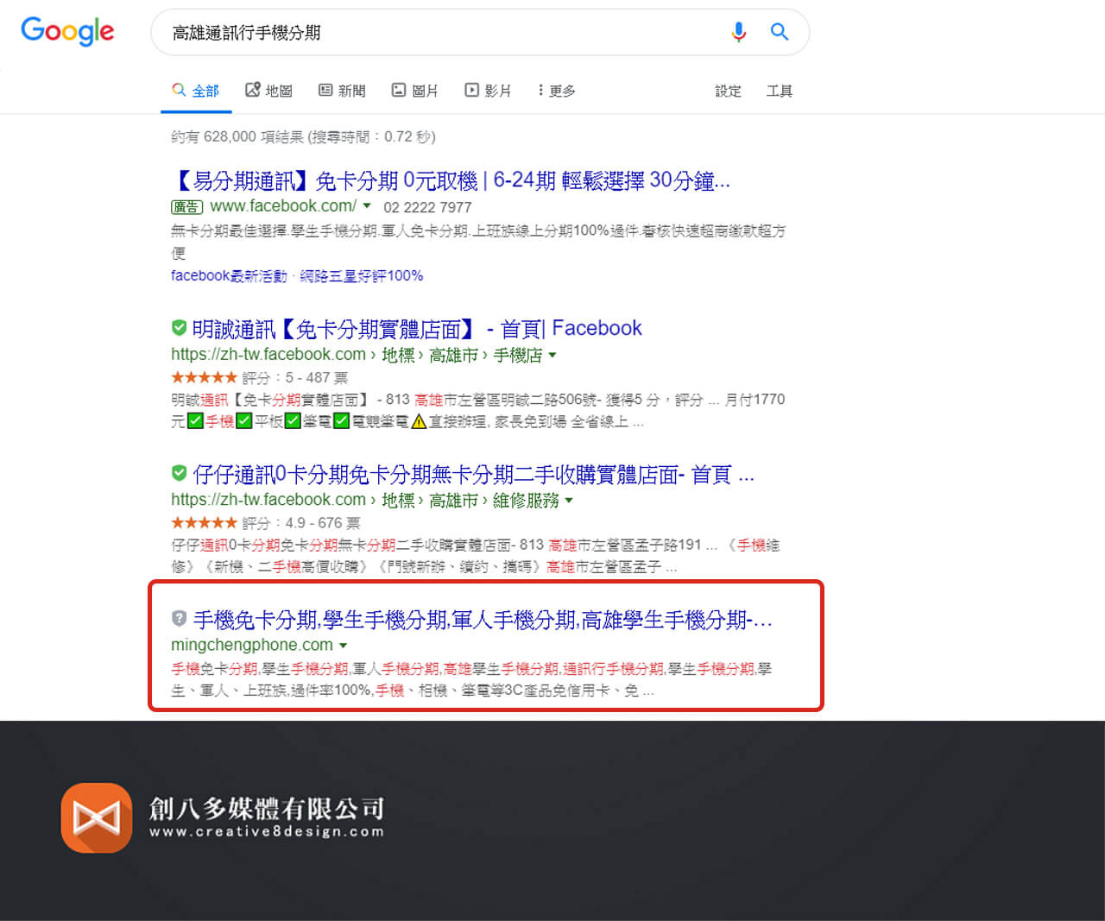
Task: Open the 更多 menu
Action: 557,91
